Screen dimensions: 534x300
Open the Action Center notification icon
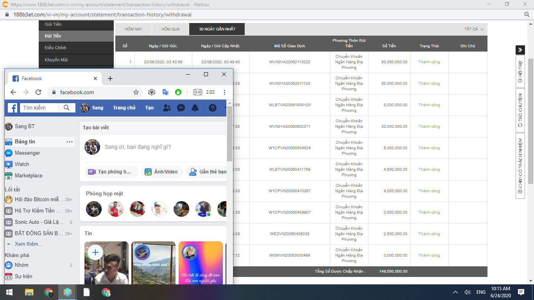pos(521,292)
